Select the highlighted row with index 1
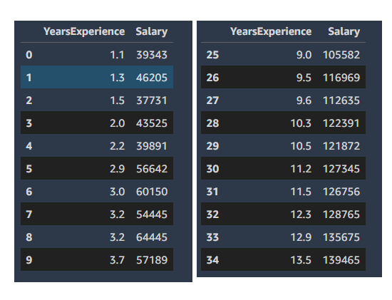The image size is (392, 300). click(97, 77)
